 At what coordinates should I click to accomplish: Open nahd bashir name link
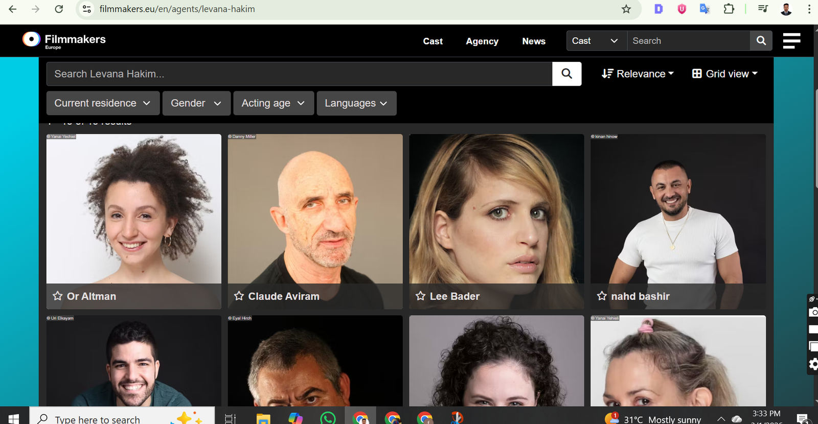640,296
